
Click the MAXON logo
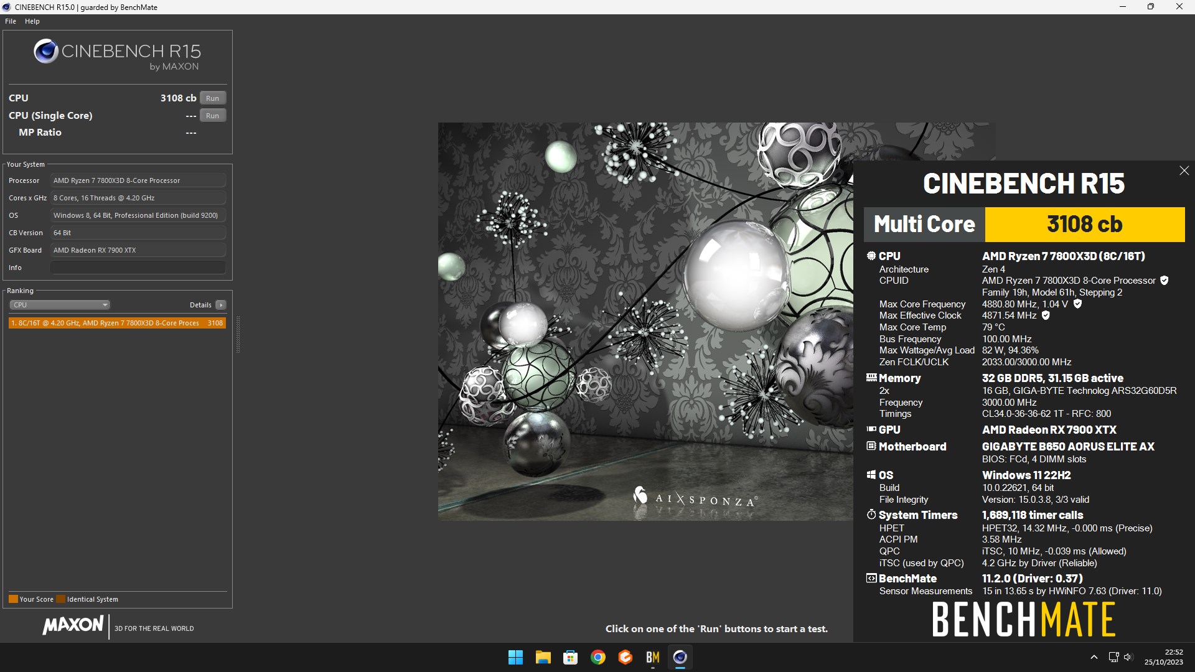tap(73, 625)
